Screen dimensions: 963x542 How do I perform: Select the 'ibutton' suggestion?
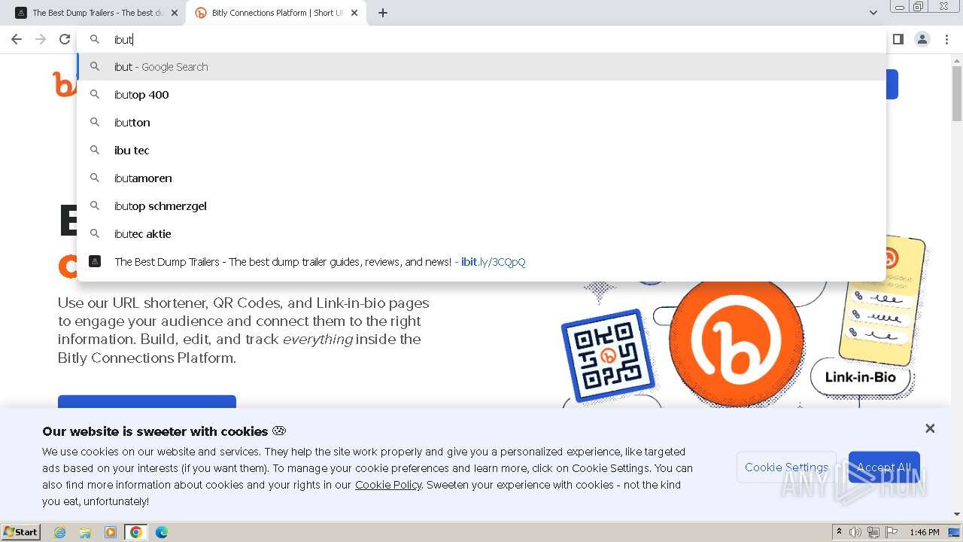tap(481, 123)
